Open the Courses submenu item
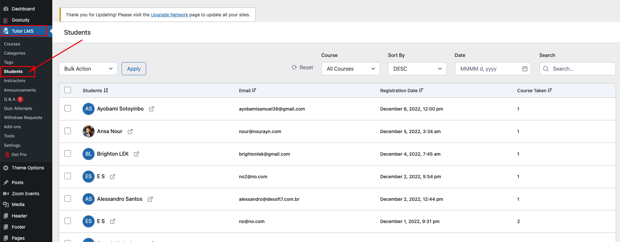620x242 pixels. 12,44
